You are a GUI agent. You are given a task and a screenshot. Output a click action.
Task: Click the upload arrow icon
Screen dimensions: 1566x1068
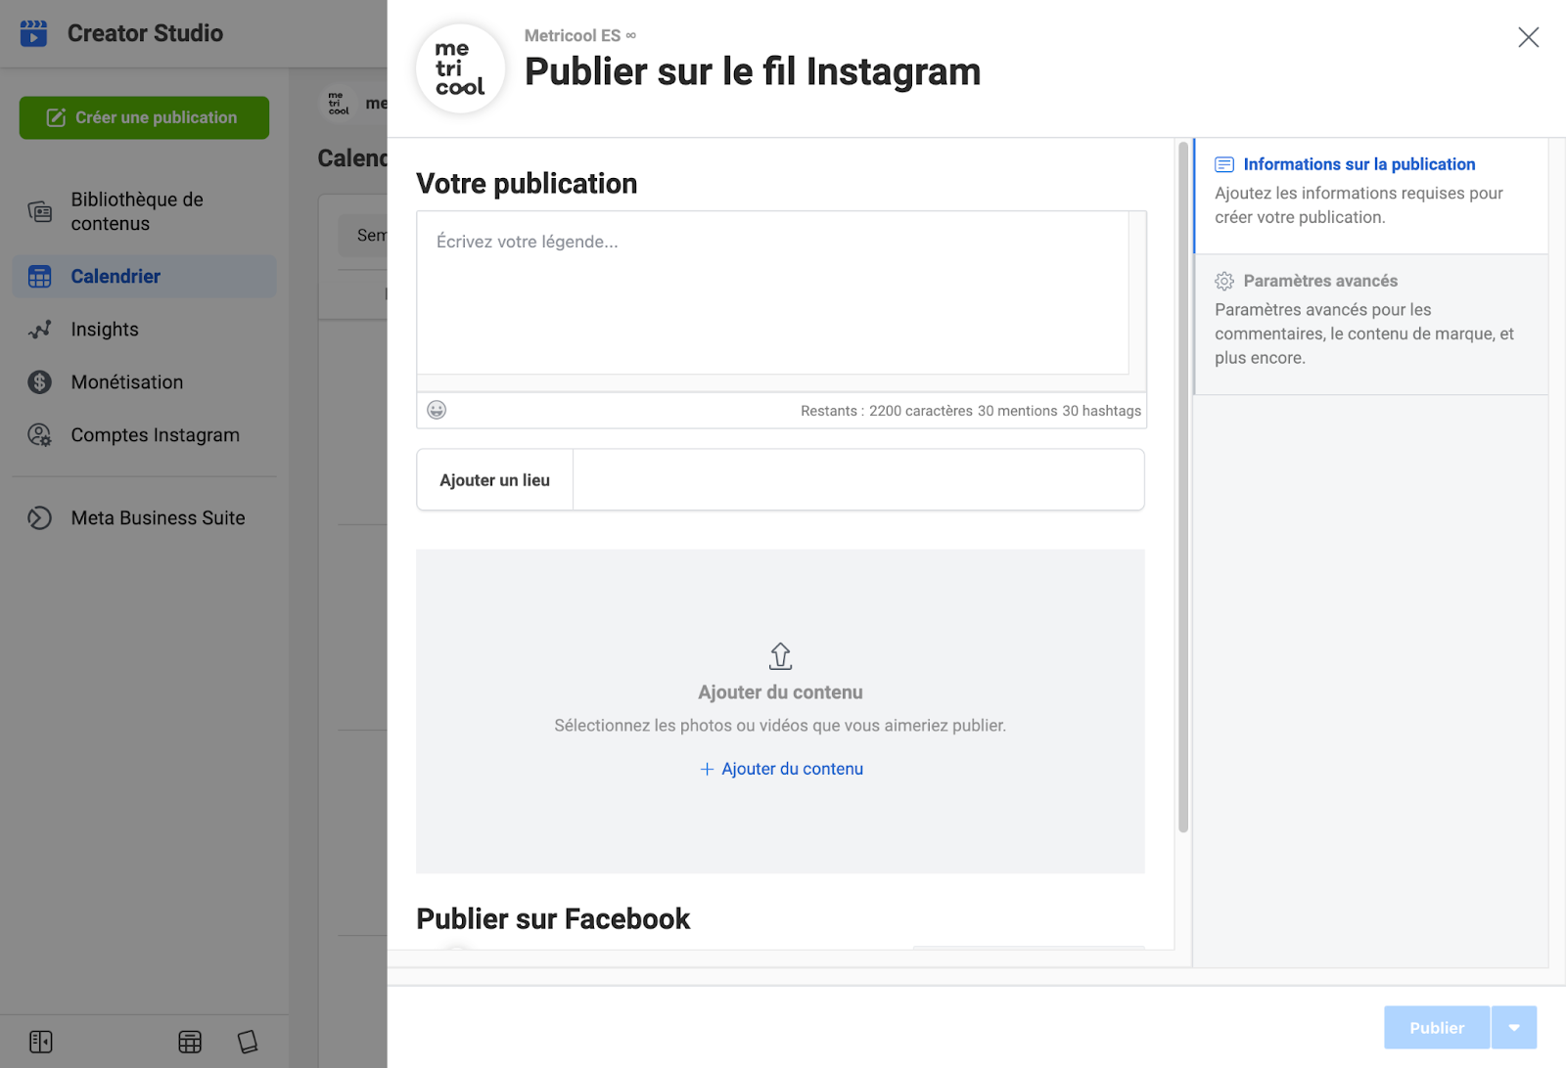[780, 656]
